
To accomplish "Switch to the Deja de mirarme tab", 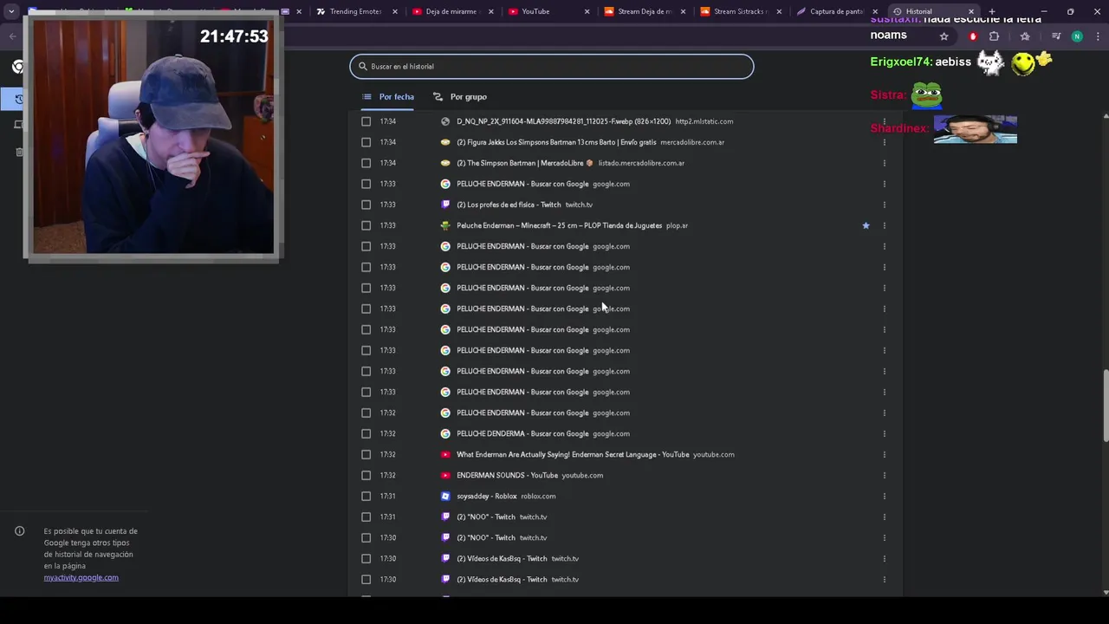I will pyautogui.click(x=452, y=11).
